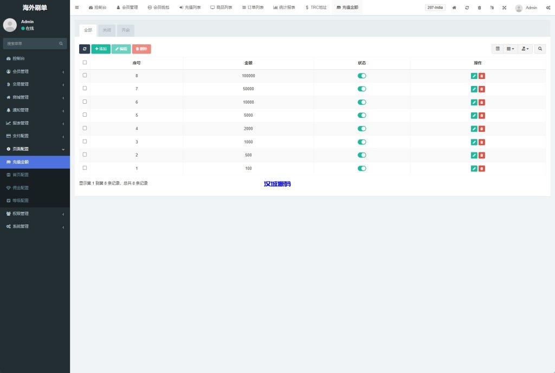This screenshot has height=373, width=555.
Task: Click the hamburger menu icon in top bar
Action: pyautogui.click(x=77, y=8)
